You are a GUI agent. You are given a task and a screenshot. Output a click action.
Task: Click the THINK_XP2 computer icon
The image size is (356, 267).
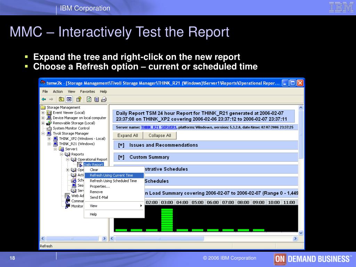pos(55,138)
